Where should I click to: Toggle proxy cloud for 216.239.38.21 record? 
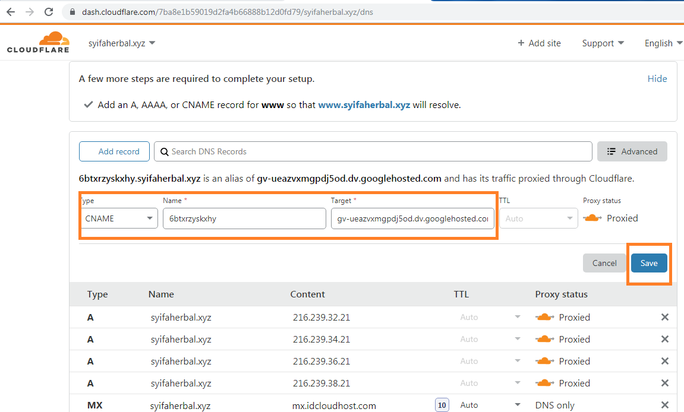pos(545,383)
